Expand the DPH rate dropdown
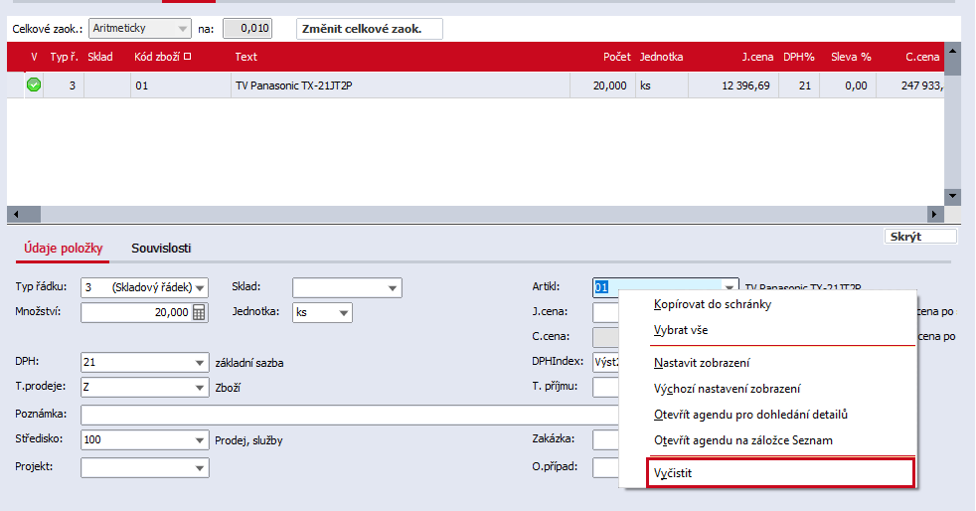 (x=199, y=362)
